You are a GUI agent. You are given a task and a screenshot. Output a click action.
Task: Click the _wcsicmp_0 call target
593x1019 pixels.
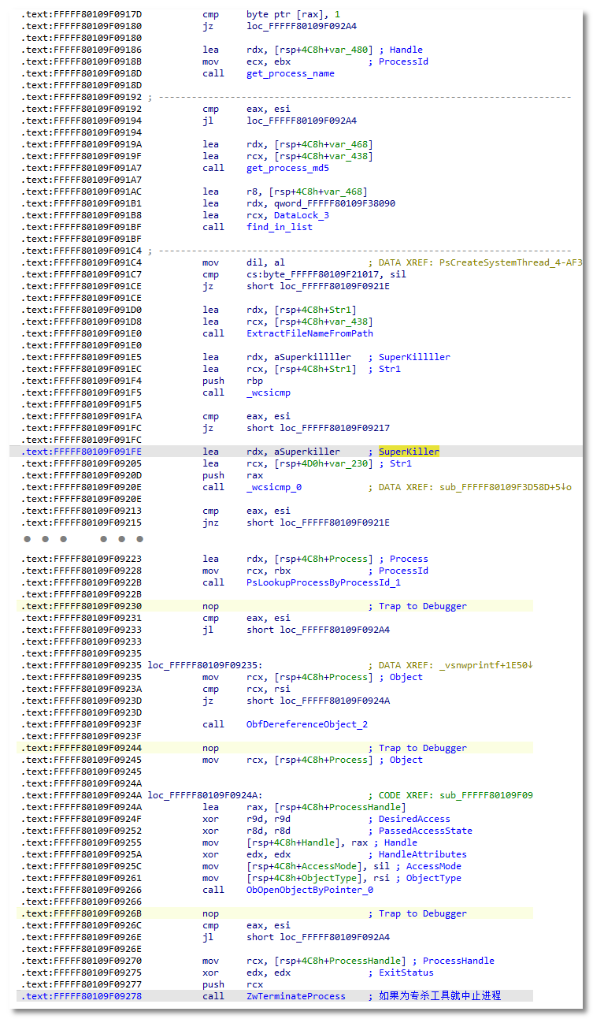[273, 487]
